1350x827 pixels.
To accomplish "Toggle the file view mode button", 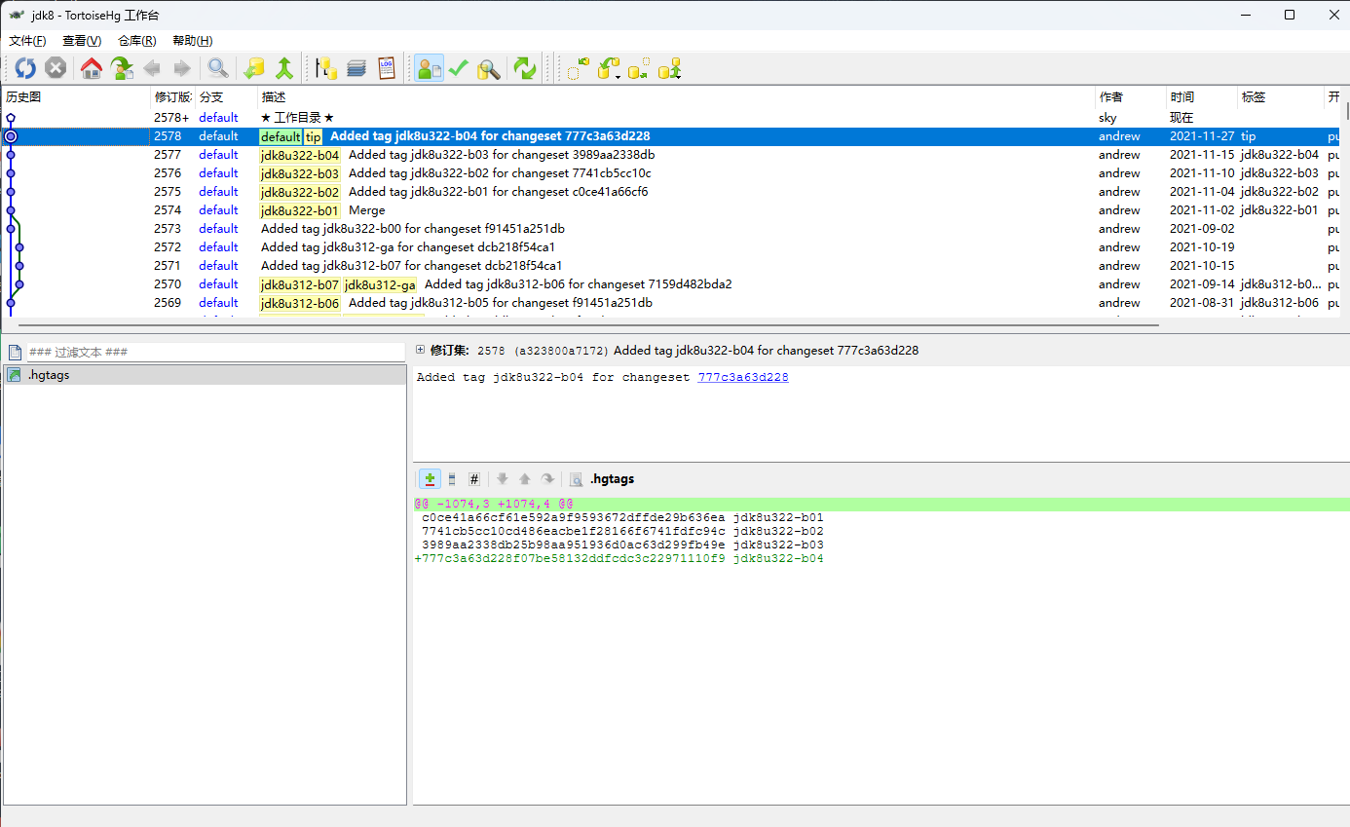I will [x=452, y=479].
